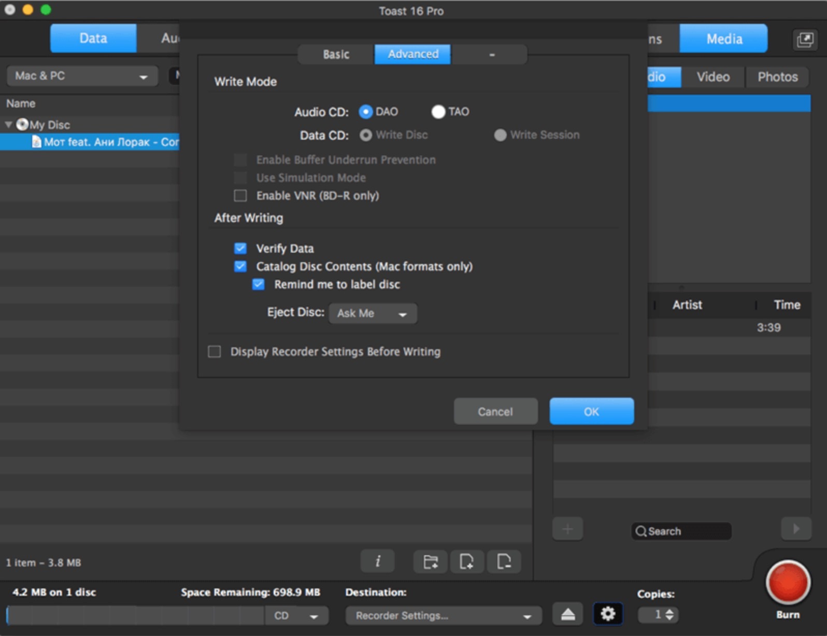This screenshot has width=827, height=636.
Task: Click the pop-out window icon
Action: (805, 39)
